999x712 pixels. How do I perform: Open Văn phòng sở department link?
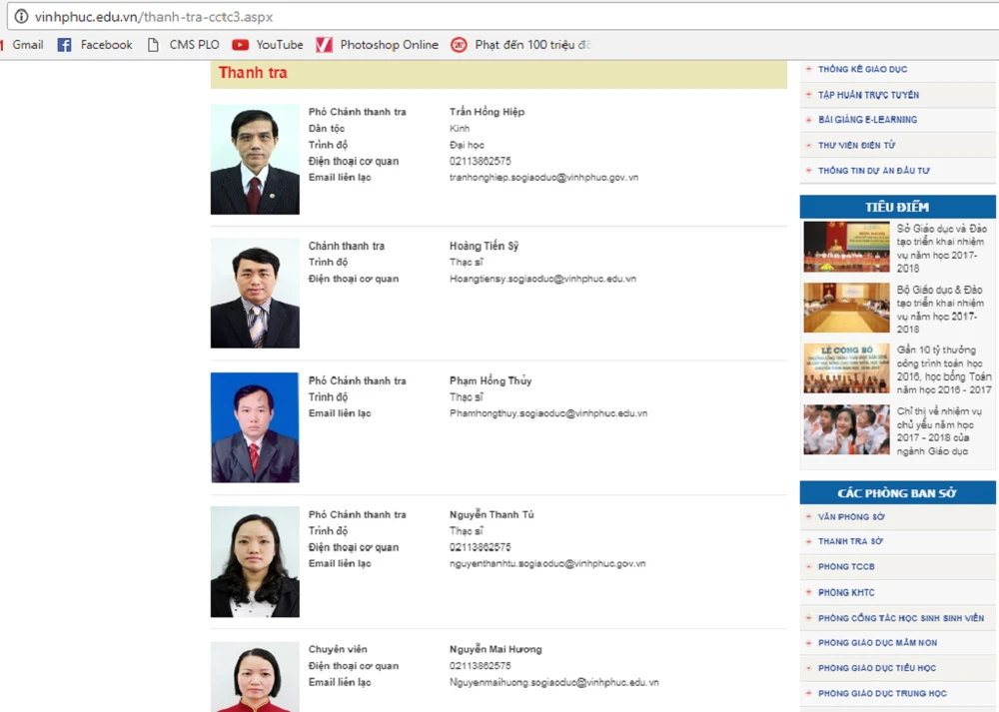pos(851,517)
